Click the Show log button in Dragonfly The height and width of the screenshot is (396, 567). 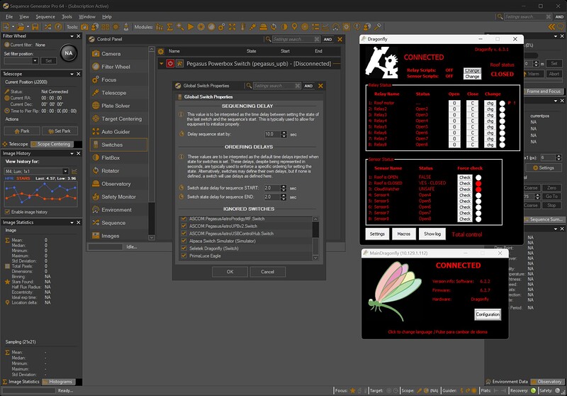coord(432,233)
